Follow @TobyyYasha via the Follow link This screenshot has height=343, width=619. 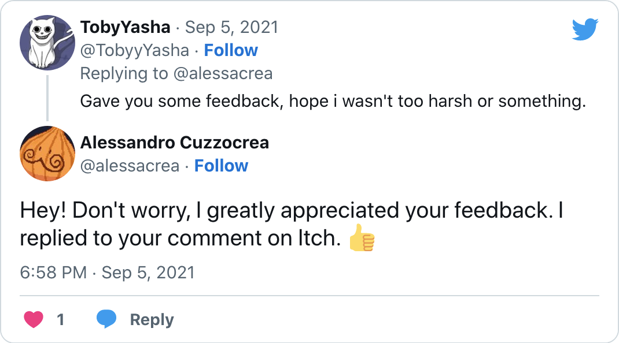[231, 50]
